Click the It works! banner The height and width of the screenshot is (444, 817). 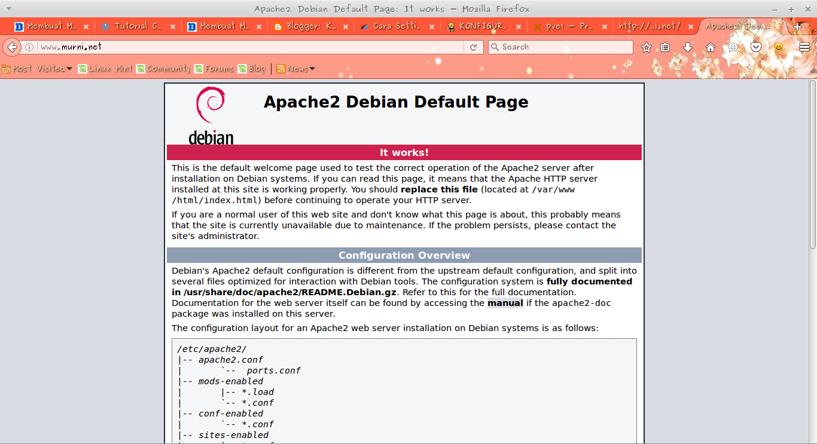coord(404,152)
